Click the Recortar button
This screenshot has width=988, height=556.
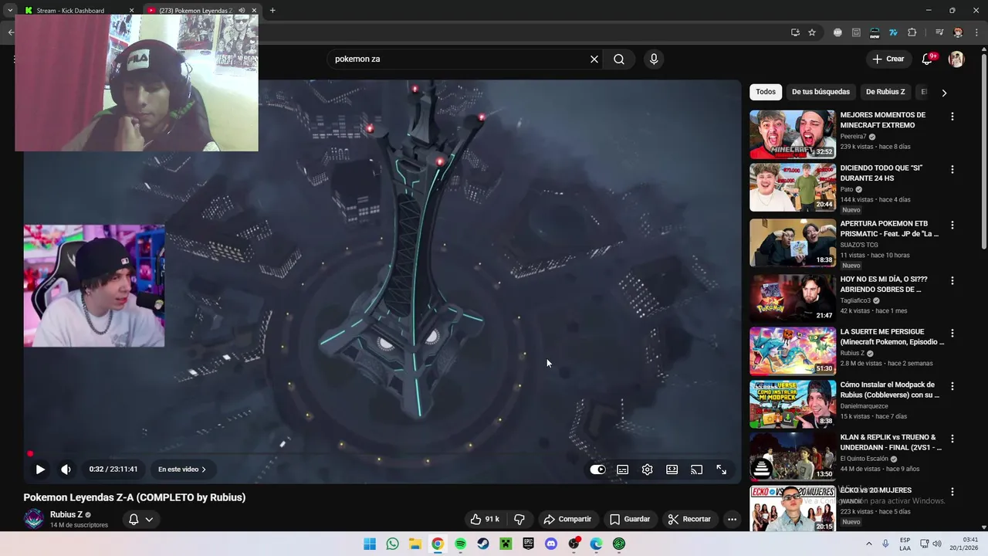coord(689,519)
